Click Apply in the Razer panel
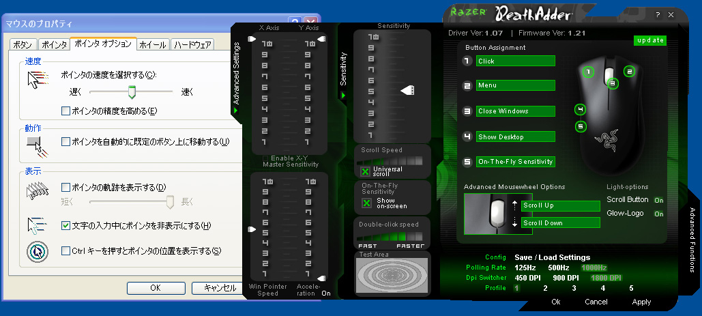 [641, 302]
